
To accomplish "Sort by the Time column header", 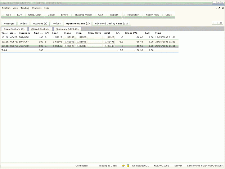I will (x=158, y=33).
